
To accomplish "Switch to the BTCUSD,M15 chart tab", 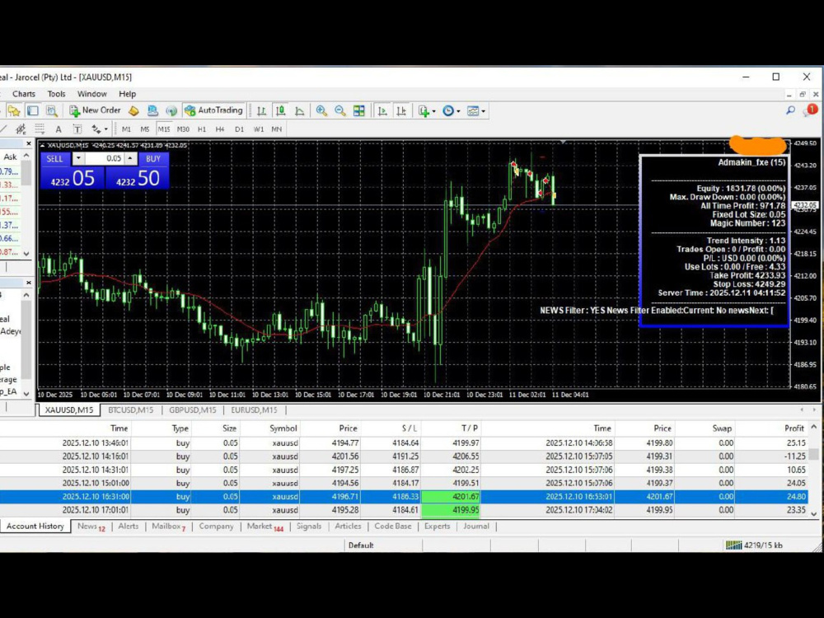I will pos(130,410).
